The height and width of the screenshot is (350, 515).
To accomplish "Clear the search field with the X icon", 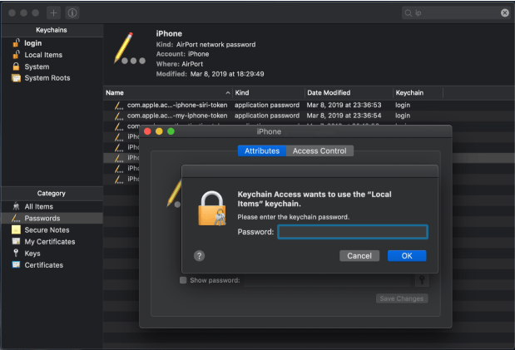I will (504, 12).
